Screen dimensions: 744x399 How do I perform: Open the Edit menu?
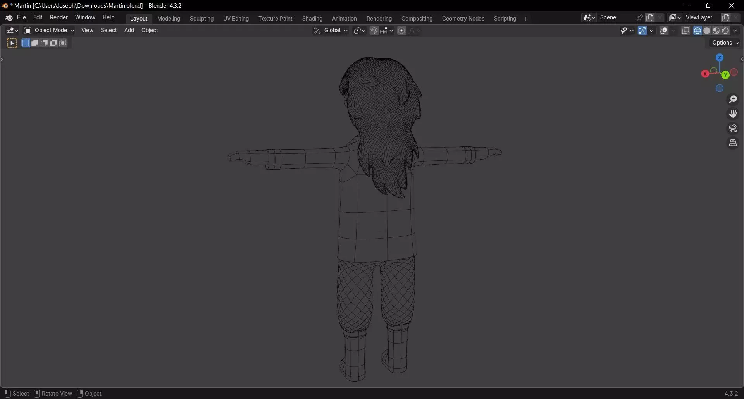click(38, 18)
